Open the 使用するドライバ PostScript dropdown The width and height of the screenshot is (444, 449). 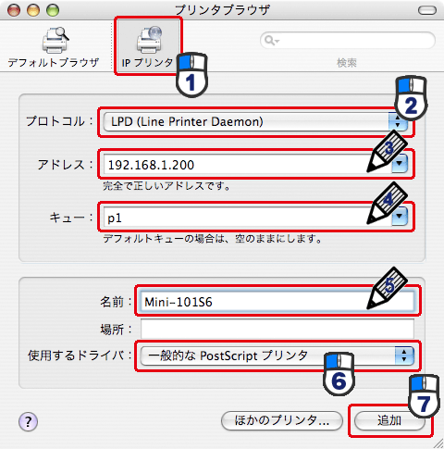[x=277, y=355]
